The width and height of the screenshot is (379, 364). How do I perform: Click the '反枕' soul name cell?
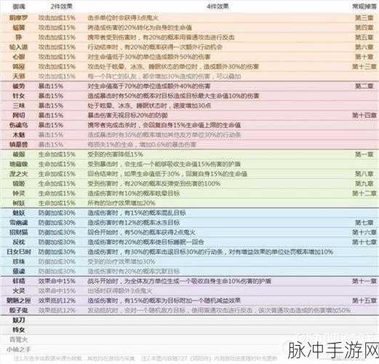point(19,242)
